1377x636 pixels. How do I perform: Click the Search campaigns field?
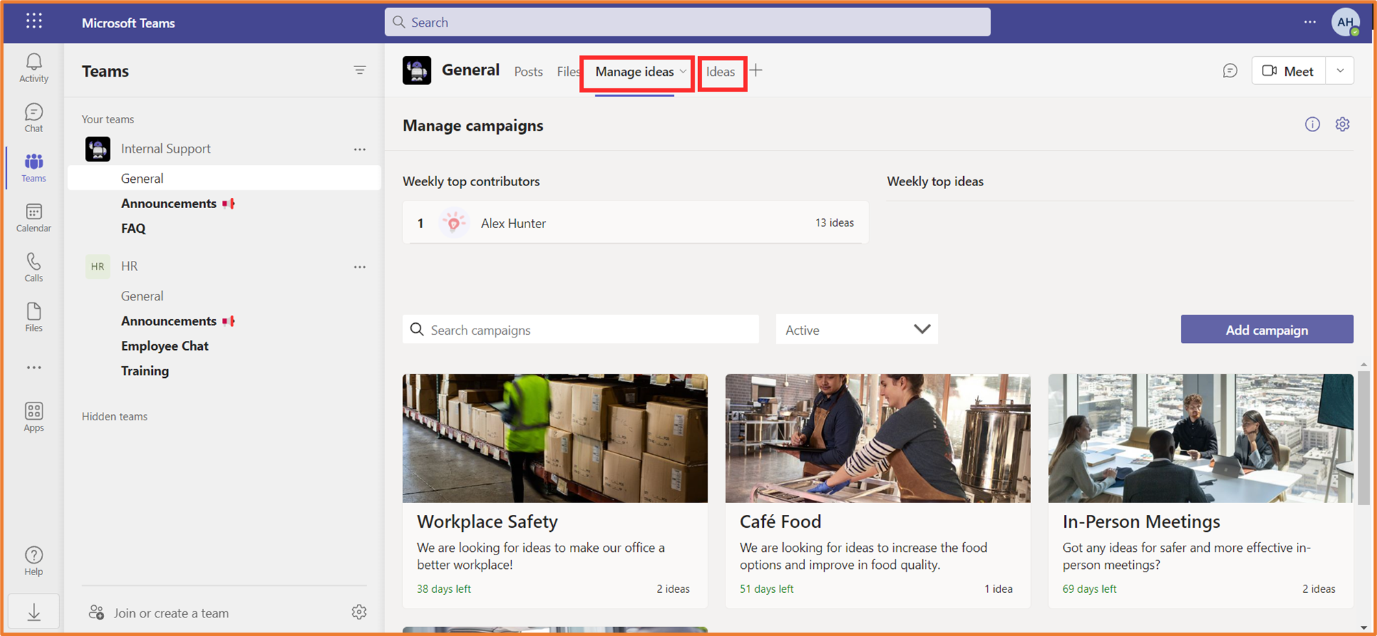pyautogui.click(x=581, y=329)
